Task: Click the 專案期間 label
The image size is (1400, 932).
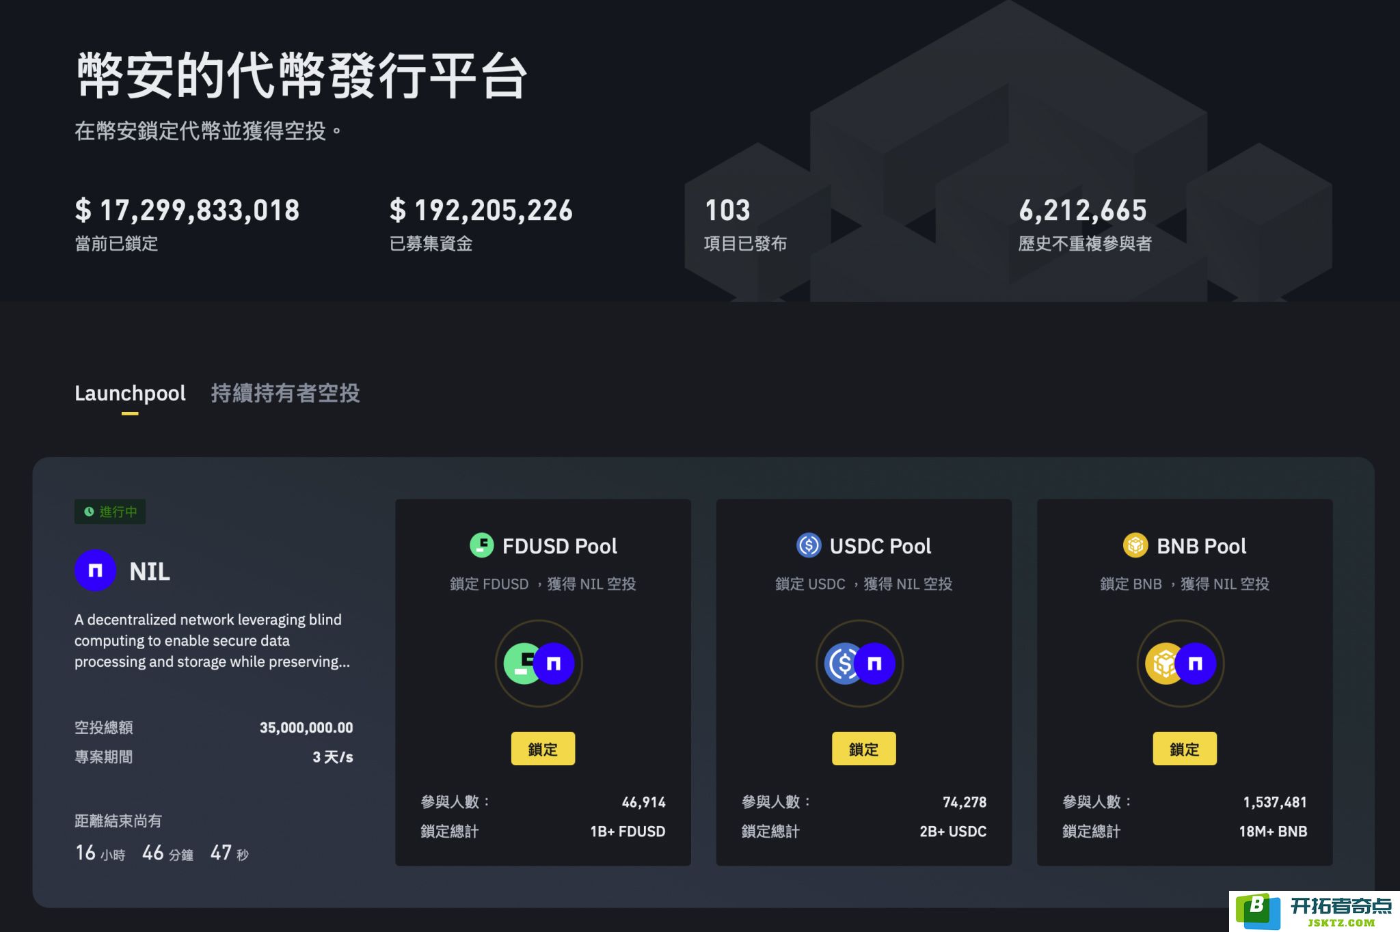Action: [x=104, y=757]
